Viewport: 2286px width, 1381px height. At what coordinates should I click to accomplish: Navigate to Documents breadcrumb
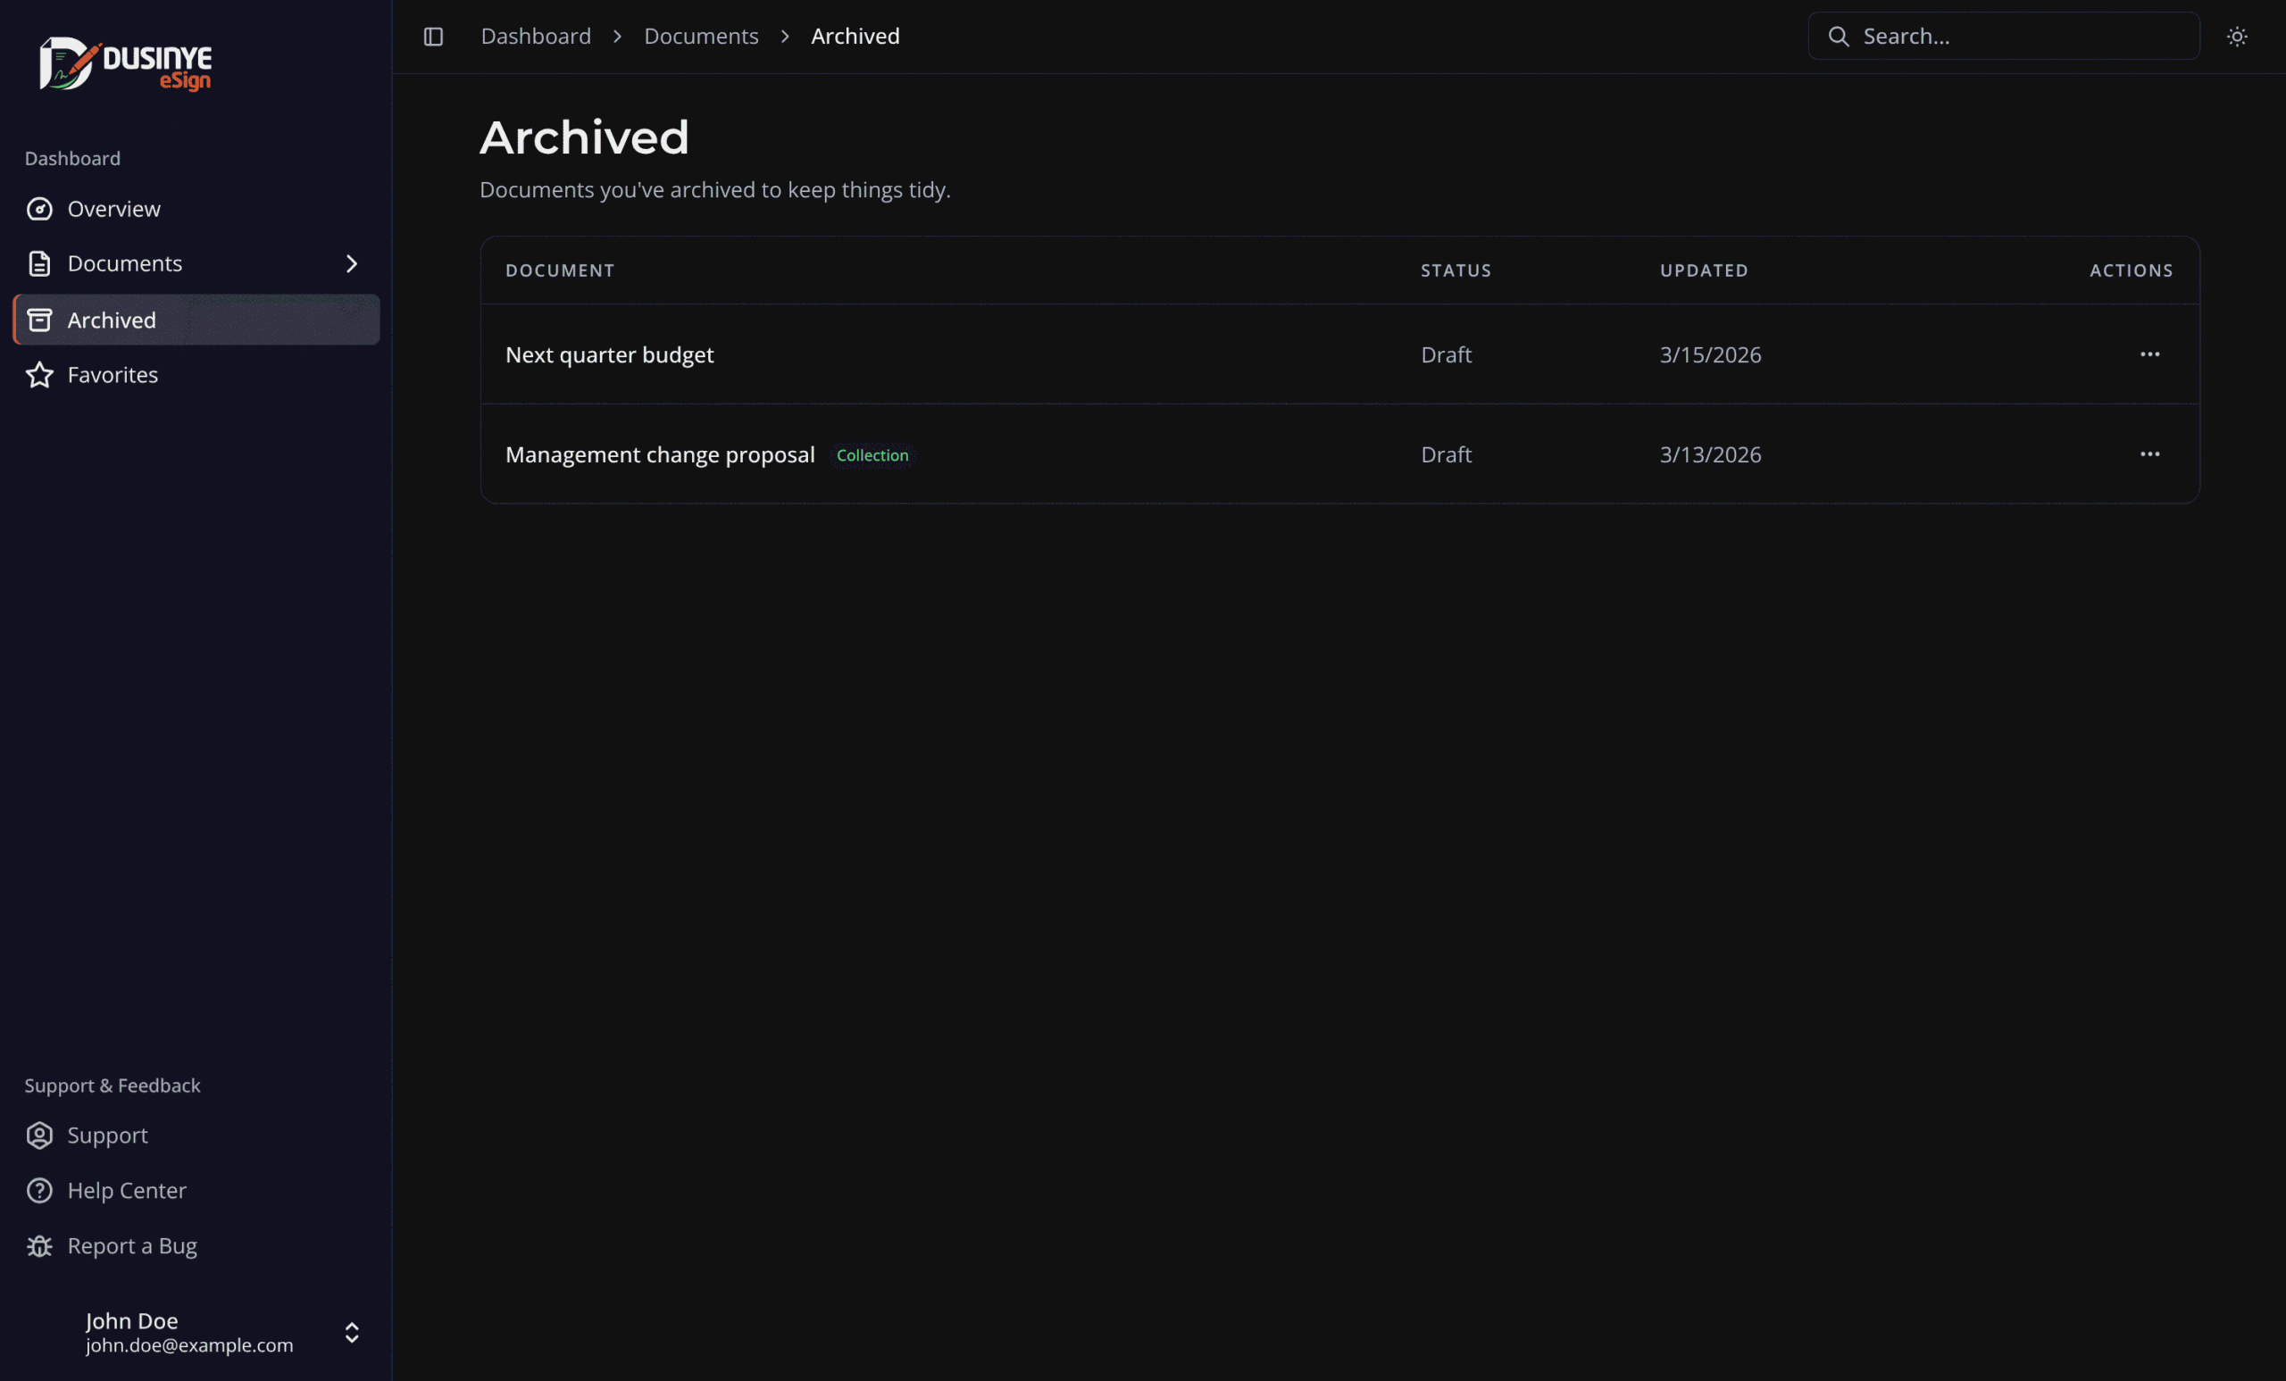(x=701, y=37)
